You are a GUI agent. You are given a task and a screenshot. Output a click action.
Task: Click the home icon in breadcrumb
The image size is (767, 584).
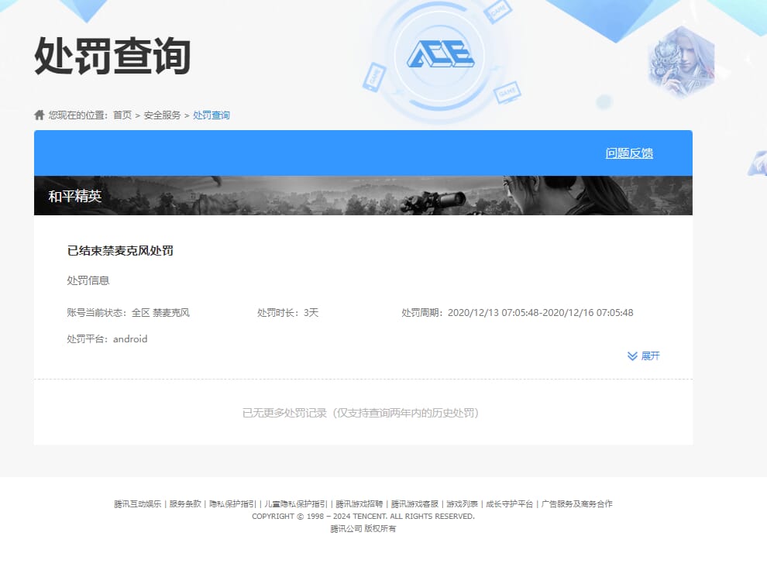pyautogui.click(x=40, y=115)
